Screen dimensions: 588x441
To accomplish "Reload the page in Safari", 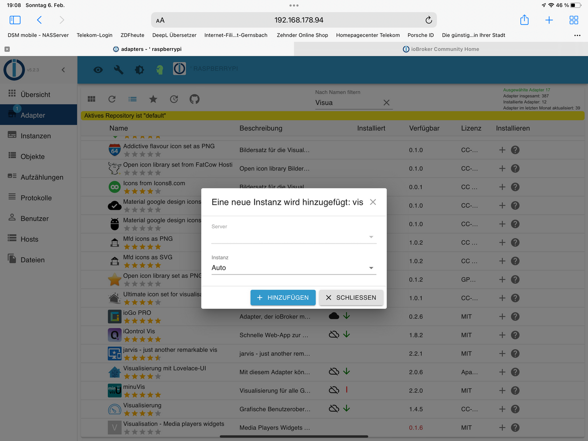I will pyautogui.click(x=428, y=20).
